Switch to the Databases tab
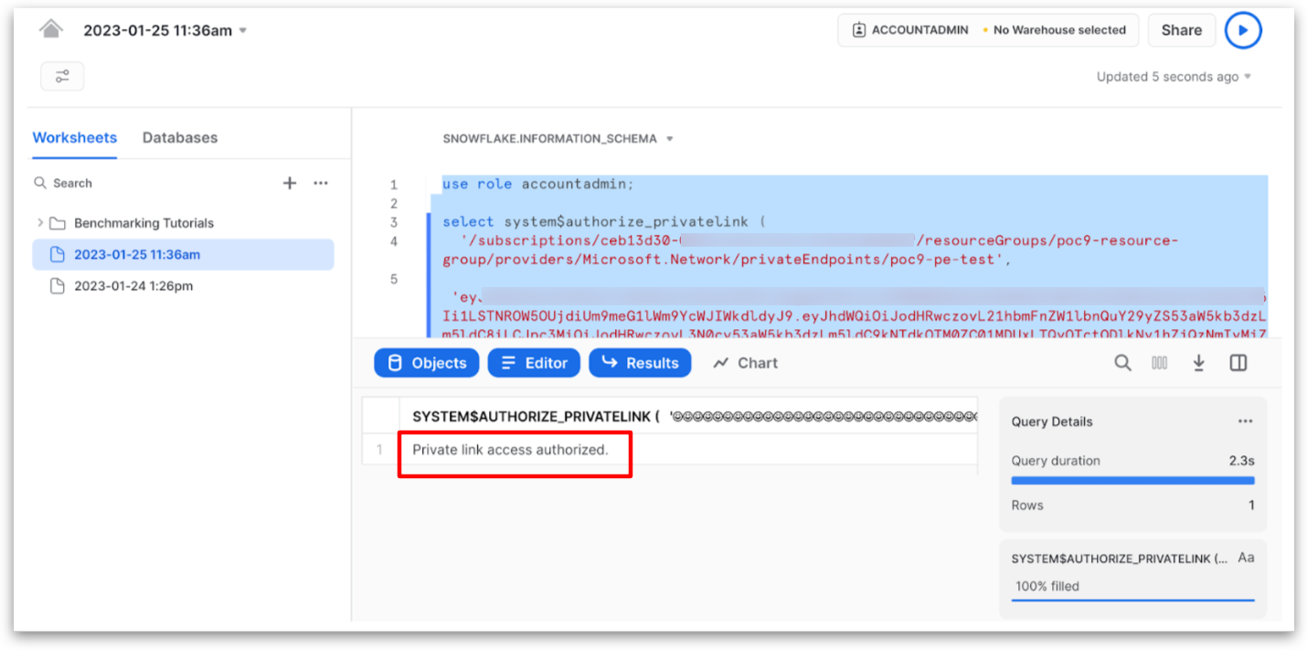This screenshot has width=1307, height=650. point(180,138)
